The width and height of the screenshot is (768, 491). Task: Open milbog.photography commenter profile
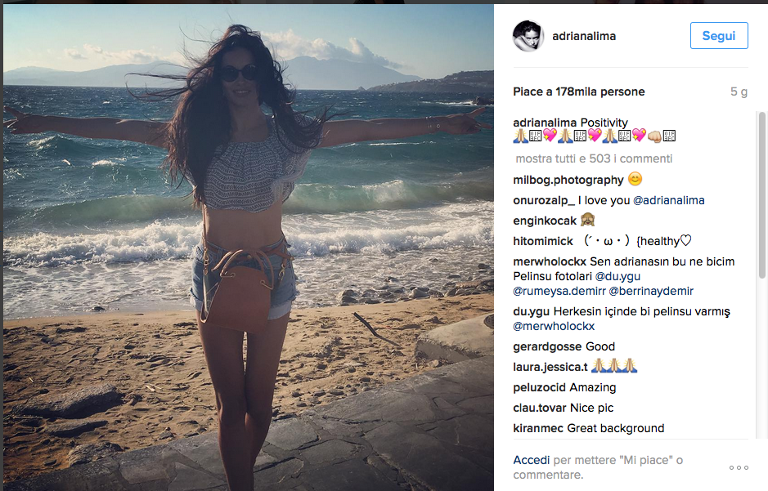(568, 180)
